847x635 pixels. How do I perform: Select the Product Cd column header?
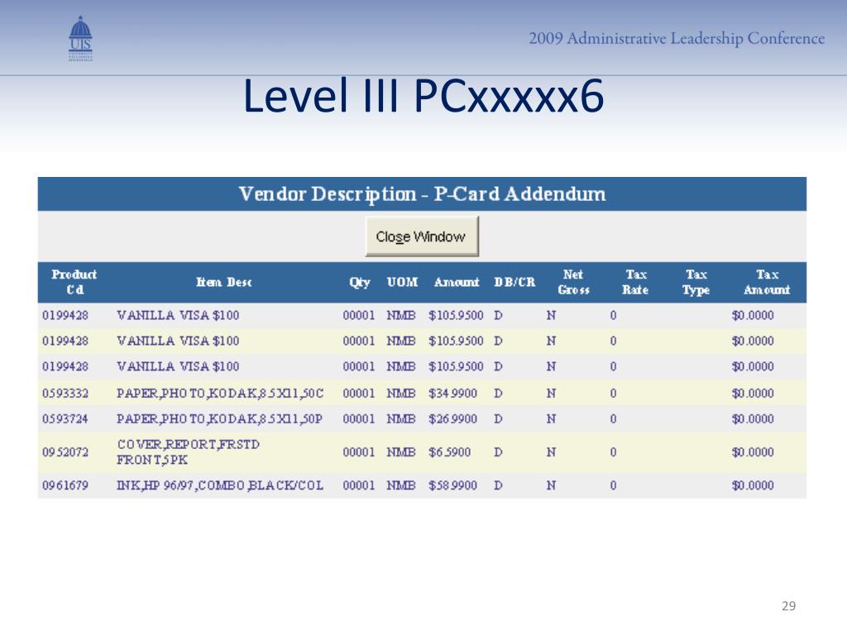(74, 282)
